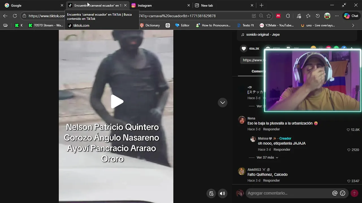Viewport: 362px width, 203px height.
Task: Close the New tab tab
Action: pos(252,5)
